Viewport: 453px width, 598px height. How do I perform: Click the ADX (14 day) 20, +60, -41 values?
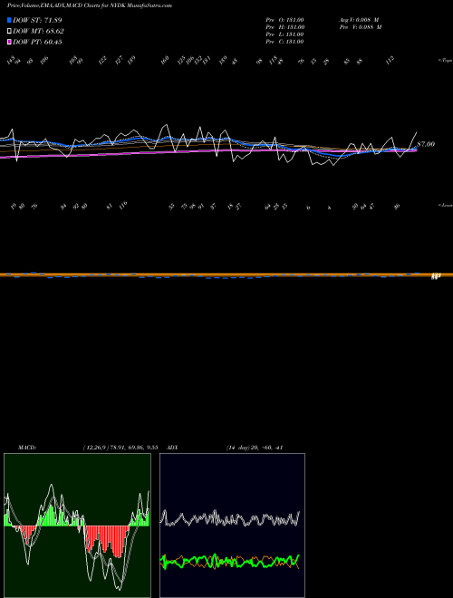pyautogui.click(x=254, y=448)
